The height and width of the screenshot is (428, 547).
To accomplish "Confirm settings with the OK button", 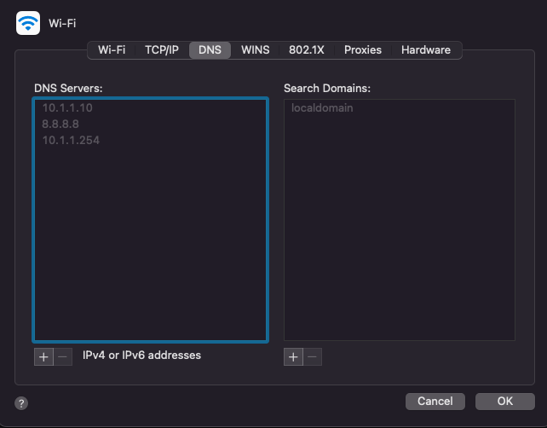I will (x=504, y=401).
